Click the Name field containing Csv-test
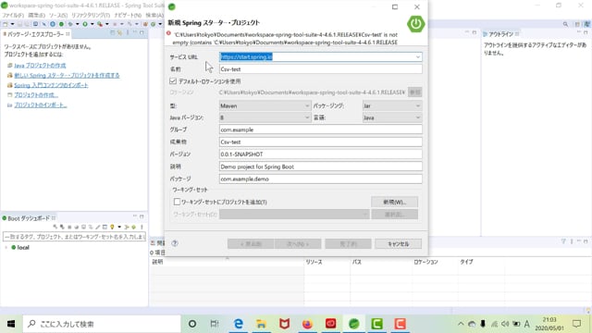592x333 pixels. (321, 69)
